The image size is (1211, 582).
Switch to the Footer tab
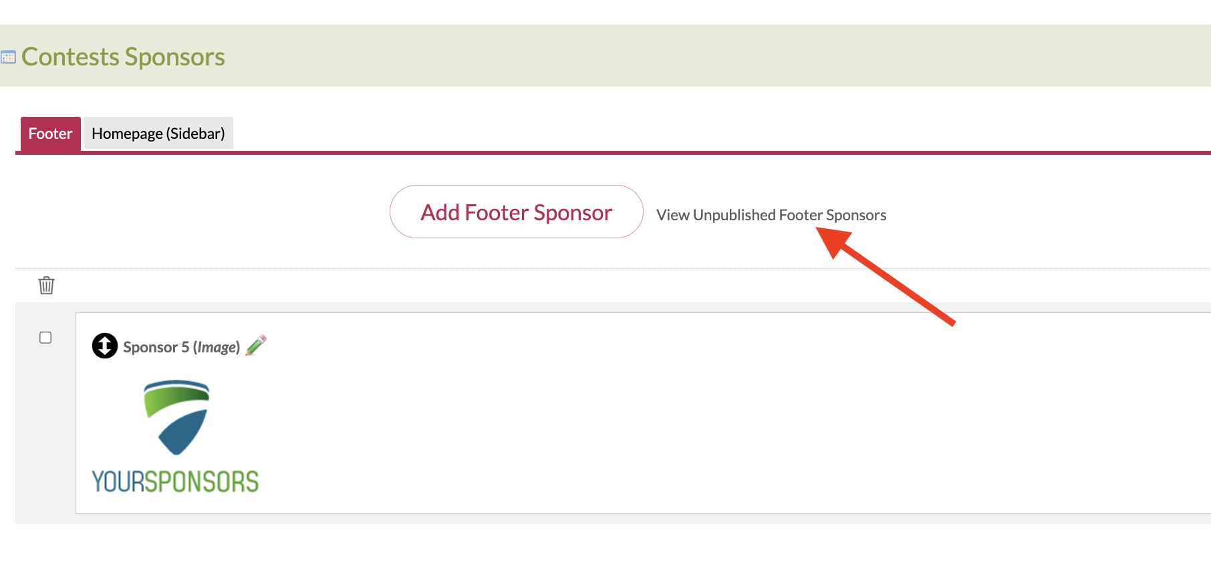(50, 133)
